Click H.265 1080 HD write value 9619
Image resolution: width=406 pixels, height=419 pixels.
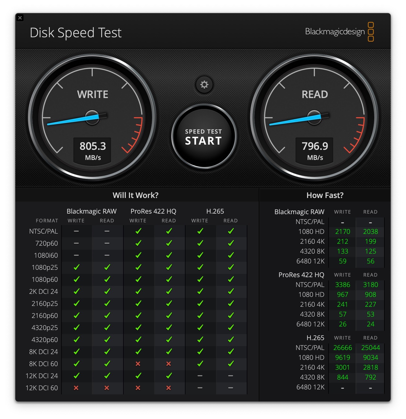point(343,358)
